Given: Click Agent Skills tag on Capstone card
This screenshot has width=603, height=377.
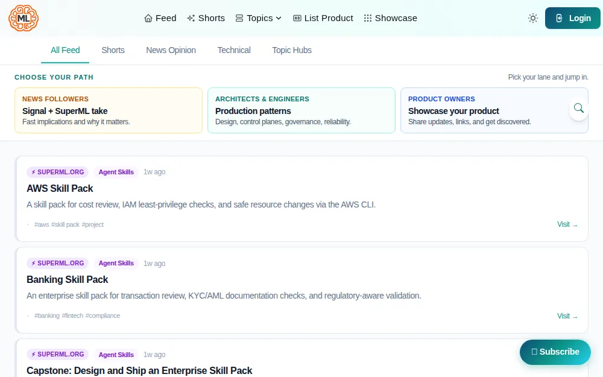Looking at the screenshot, I should tap(116, 354).
